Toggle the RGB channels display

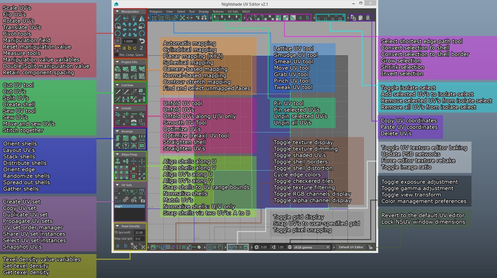point(194,247)
